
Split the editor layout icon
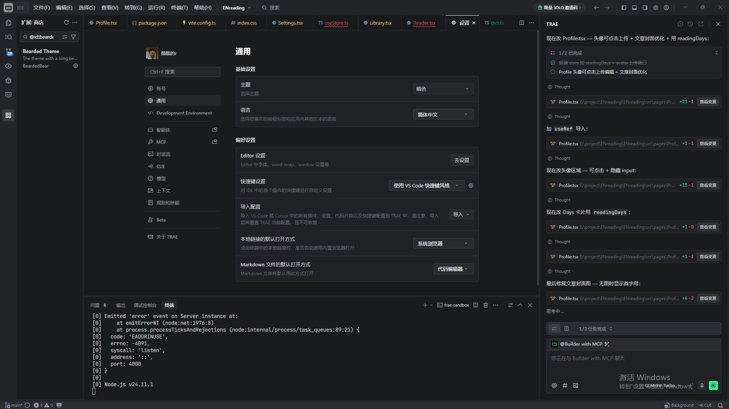tap(521, 23)
